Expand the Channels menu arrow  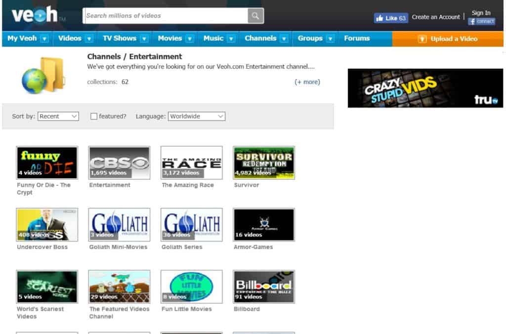pos(284,39)
